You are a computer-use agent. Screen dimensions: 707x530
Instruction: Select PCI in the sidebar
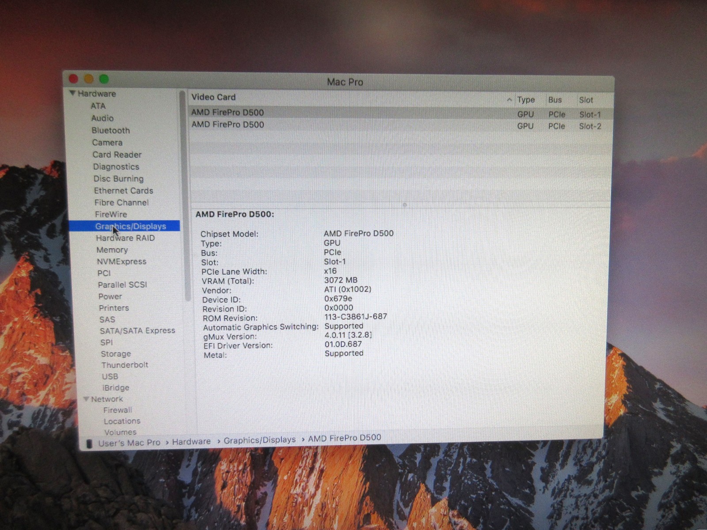[104, 273]
